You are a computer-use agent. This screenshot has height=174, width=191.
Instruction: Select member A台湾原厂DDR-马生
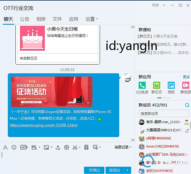(x=164, y=155)
